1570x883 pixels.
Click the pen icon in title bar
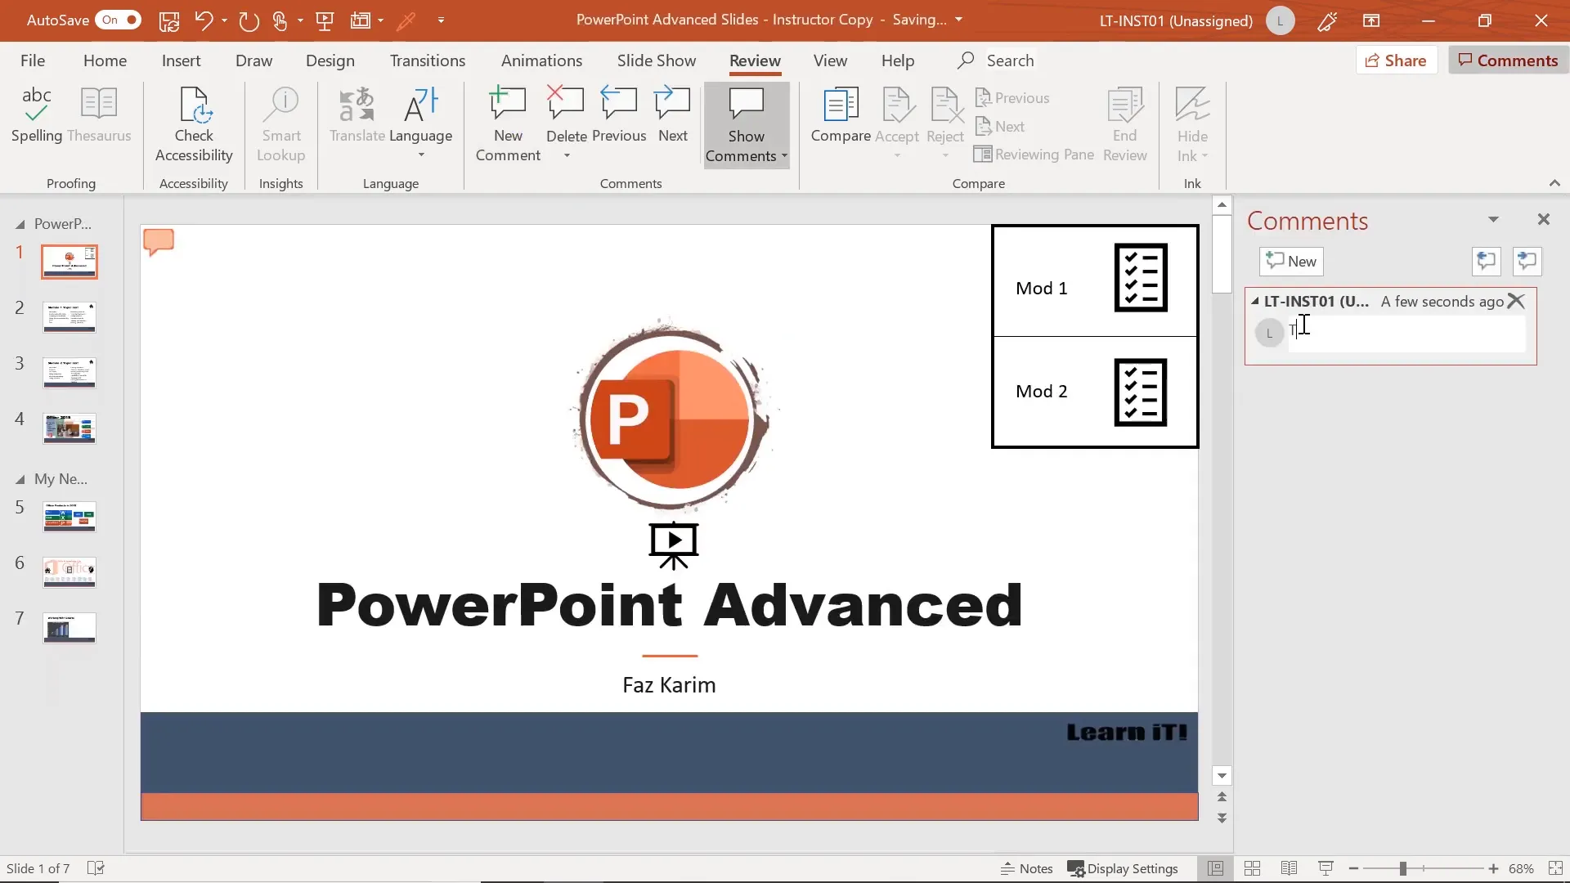(1327, 20)
